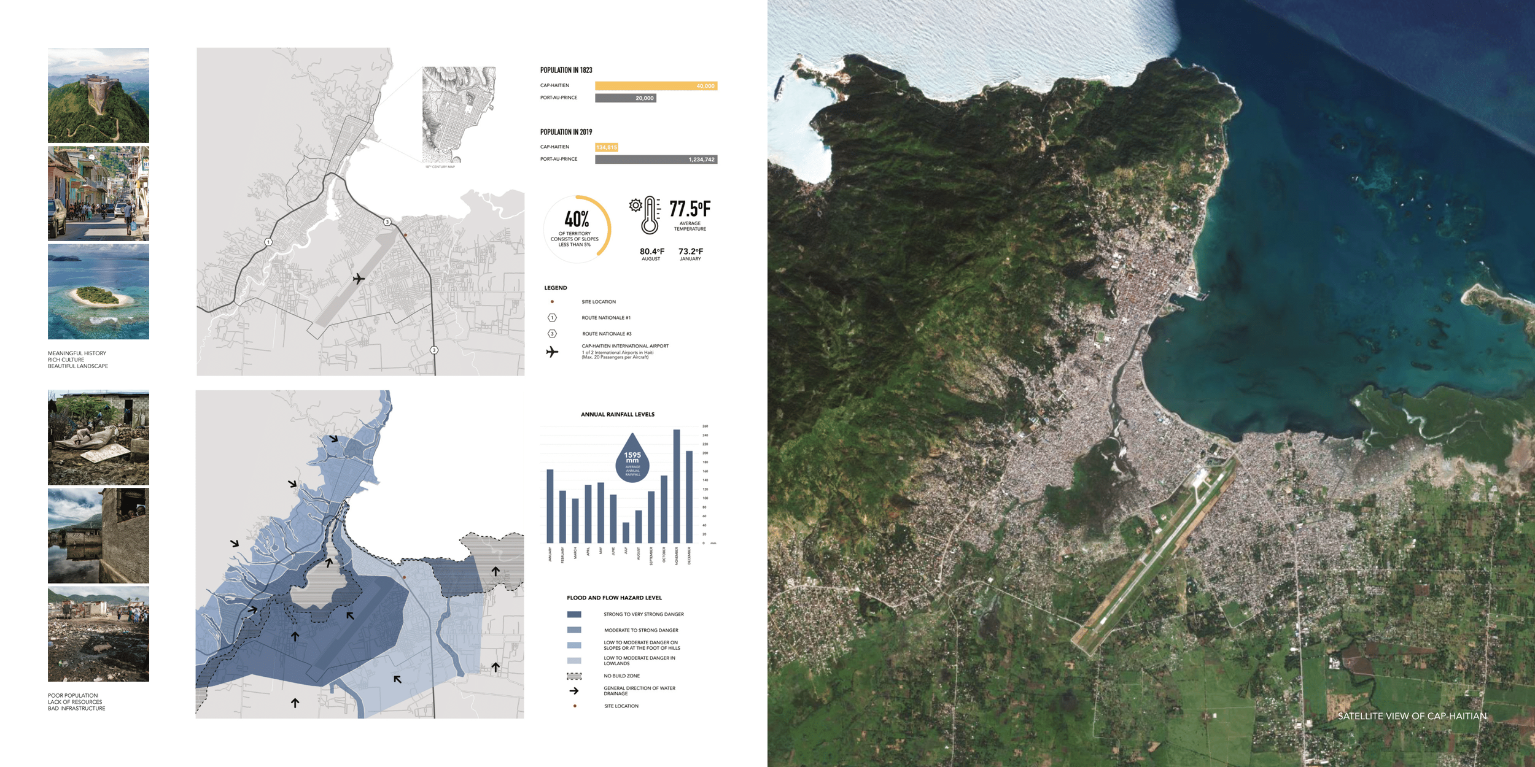
Task: Click the Port-au-Prince 1,234,742 population bar
Action: (656, 160)
